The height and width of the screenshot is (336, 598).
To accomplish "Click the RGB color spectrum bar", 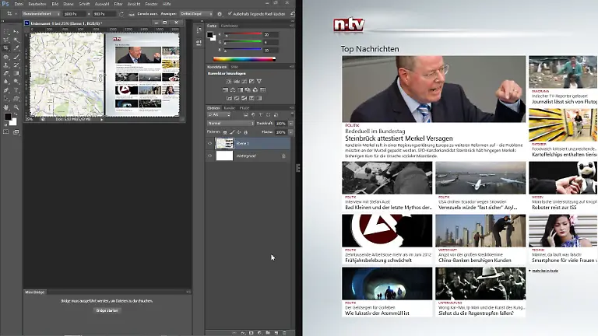I will pos(244,58).
